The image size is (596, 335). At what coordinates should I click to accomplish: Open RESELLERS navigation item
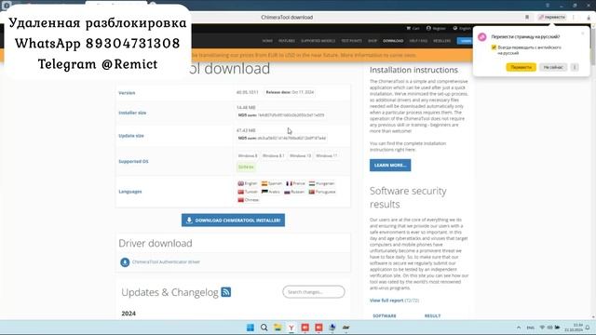coord(441,41)
